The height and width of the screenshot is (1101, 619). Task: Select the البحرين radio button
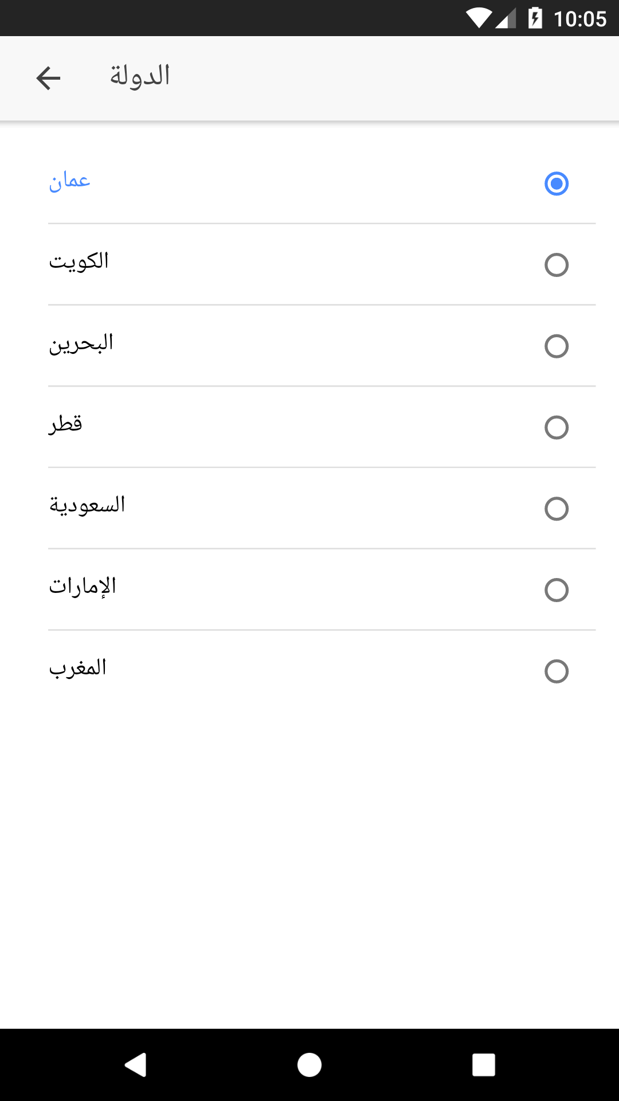pyautogui.click(x=556, y=346)
